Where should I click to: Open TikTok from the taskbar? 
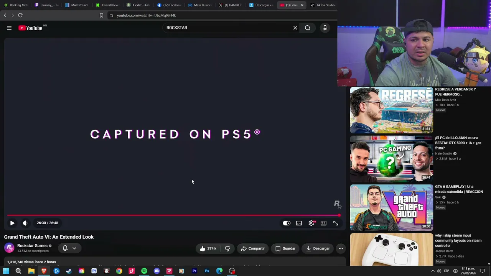132,271
